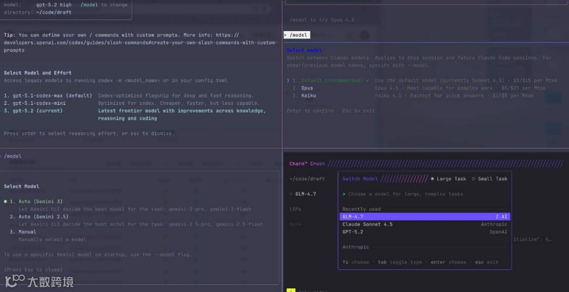Screen dimensions: 569x292
Task: Click the 'Select Model and Effort' heading
Action: coord(38,73)
